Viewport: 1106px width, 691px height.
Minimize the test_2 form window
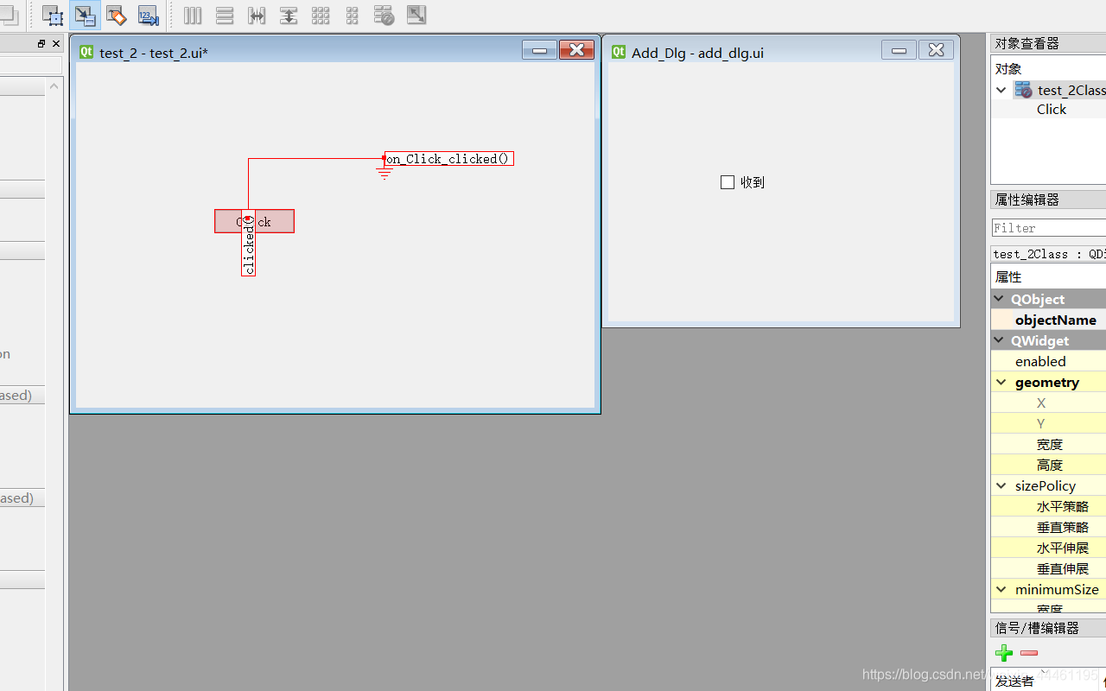539,50
